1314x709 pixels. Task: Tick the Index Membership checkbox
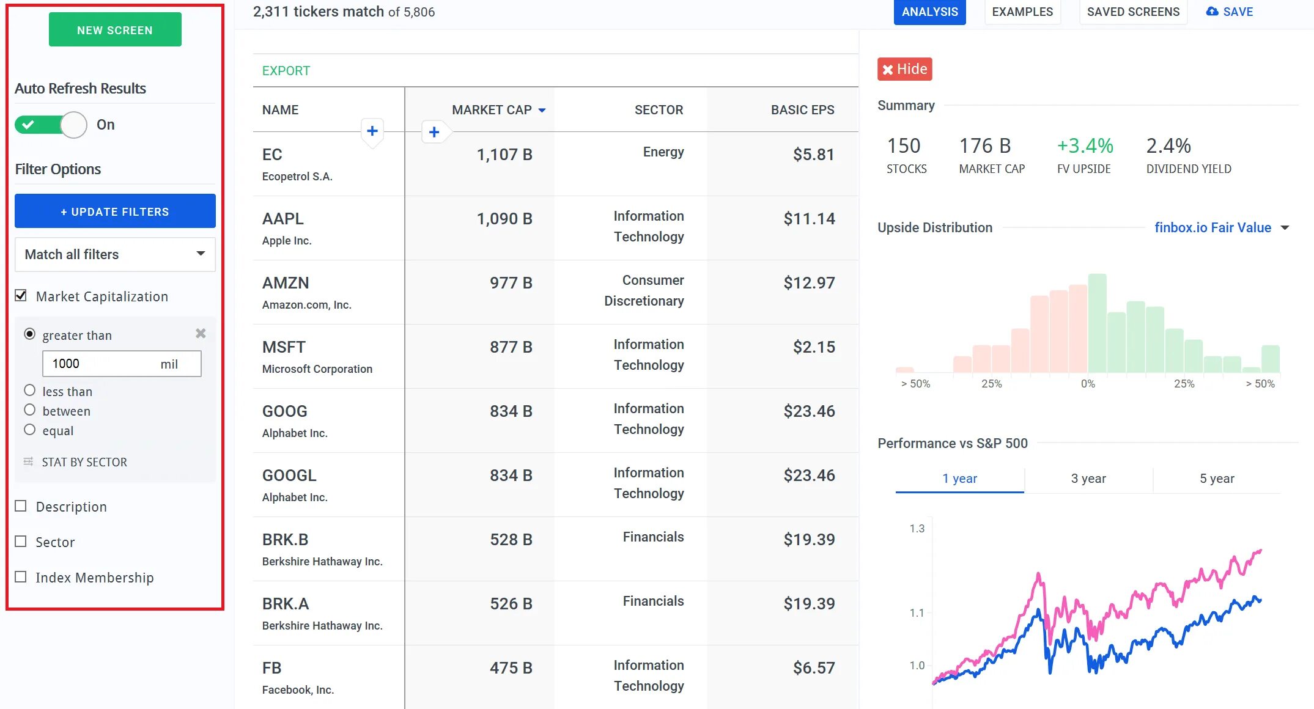[x=21, y=577]
